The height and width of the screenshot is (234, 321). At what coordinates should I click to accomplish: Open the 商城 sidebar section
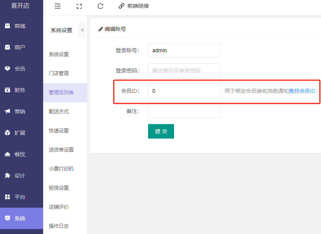click(21, 26)
